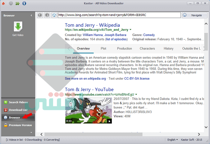210x144 pixels.
Task: Click the Browser globe icon in sidebar
Action: click(6, 118)
